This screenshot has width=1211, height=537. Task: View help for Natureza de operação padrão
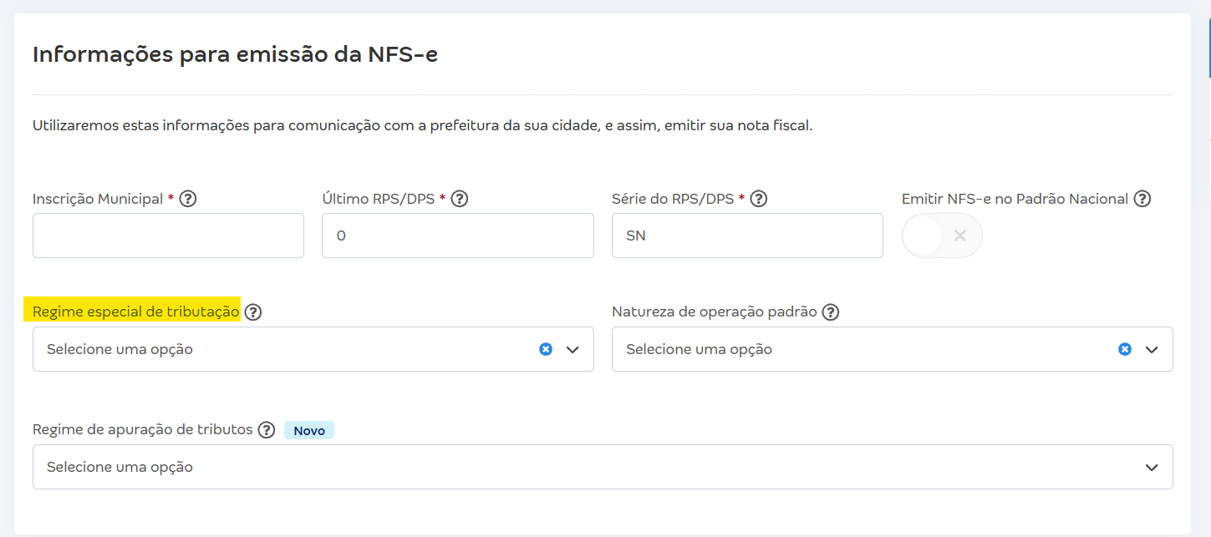(830, 312)
